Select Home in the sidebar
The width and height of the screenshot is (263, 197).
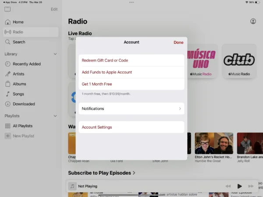tap(31, 22)
